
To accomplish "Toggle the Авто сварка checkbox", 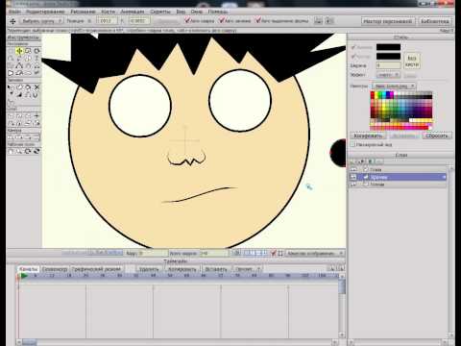I will pos(187,21).
